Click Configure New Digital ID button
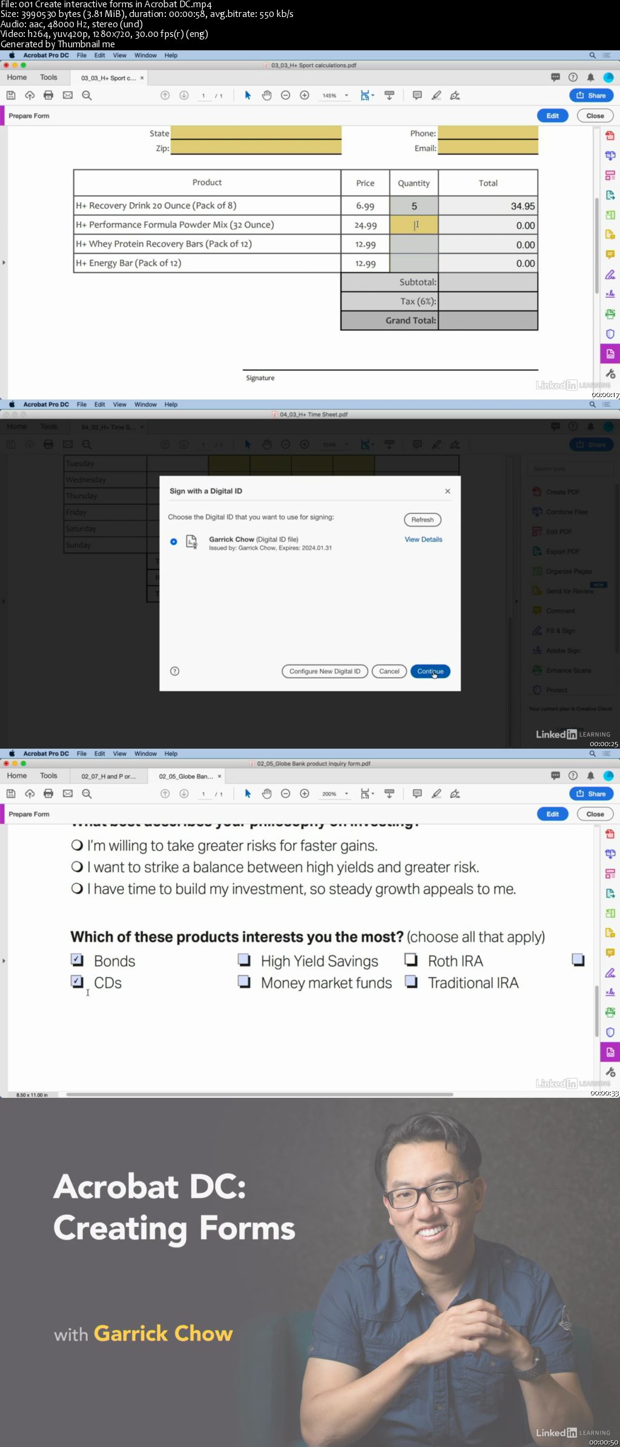 325,671
